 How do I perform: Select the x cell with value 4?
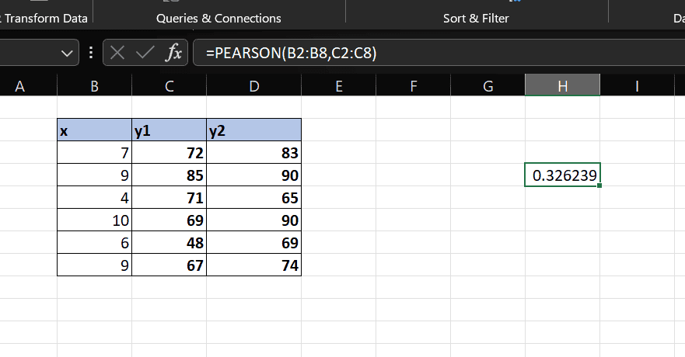(x=94, y=197)
